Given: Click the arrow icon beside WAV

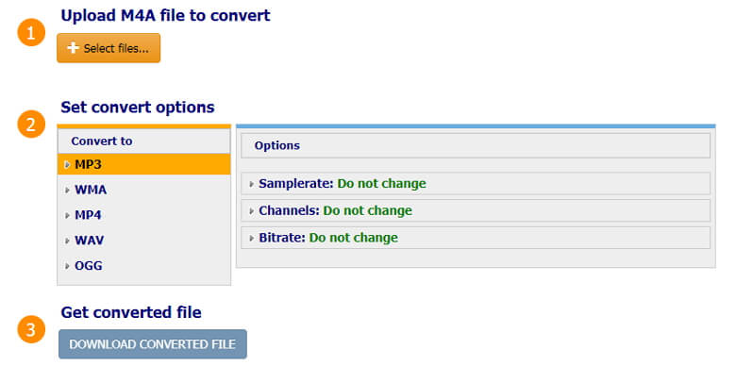Looking at the screenshot, I should click(67, 241).
